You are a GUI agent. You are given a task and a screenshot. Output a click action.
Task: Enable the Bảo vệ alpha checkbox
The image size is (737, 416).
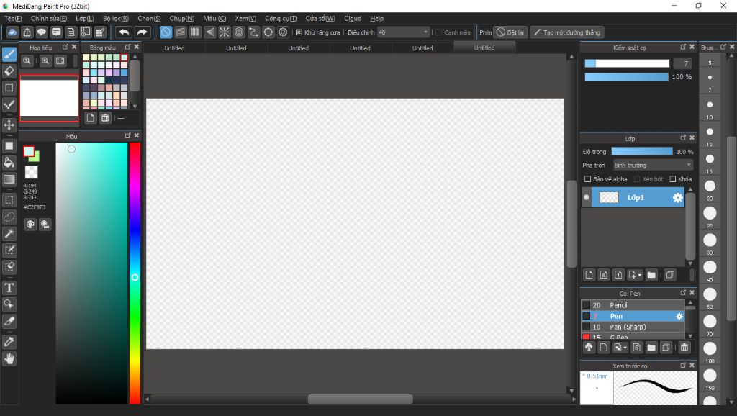pos(587,179)
